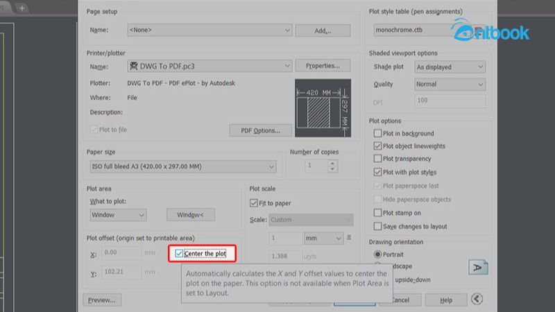Click Plot paperspace last checkbox

[377, 185]
